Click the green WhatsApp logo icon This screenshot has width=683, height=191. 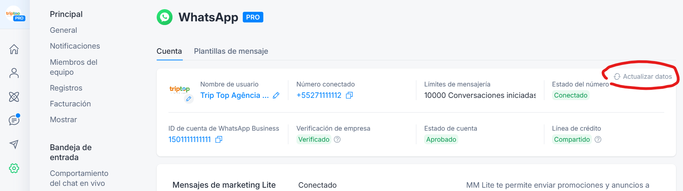pyautogui.click(x=164, y=17)
